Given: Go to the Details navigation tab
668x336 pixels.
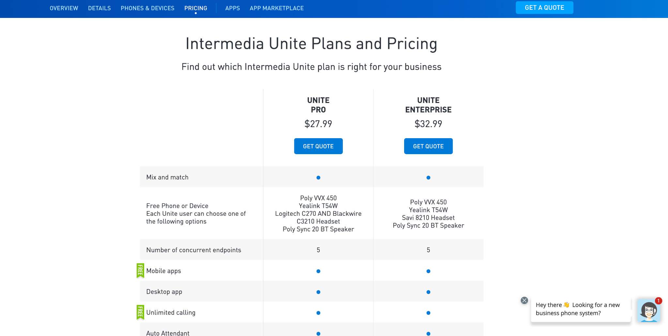Looking at the screenshot, I should point(99,8).
